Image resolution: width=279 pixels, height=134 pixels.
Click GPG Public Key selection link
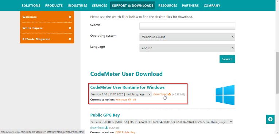point(125,132)
